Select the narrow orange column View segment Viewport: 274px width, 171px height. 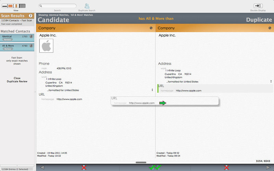click(16, 6)
